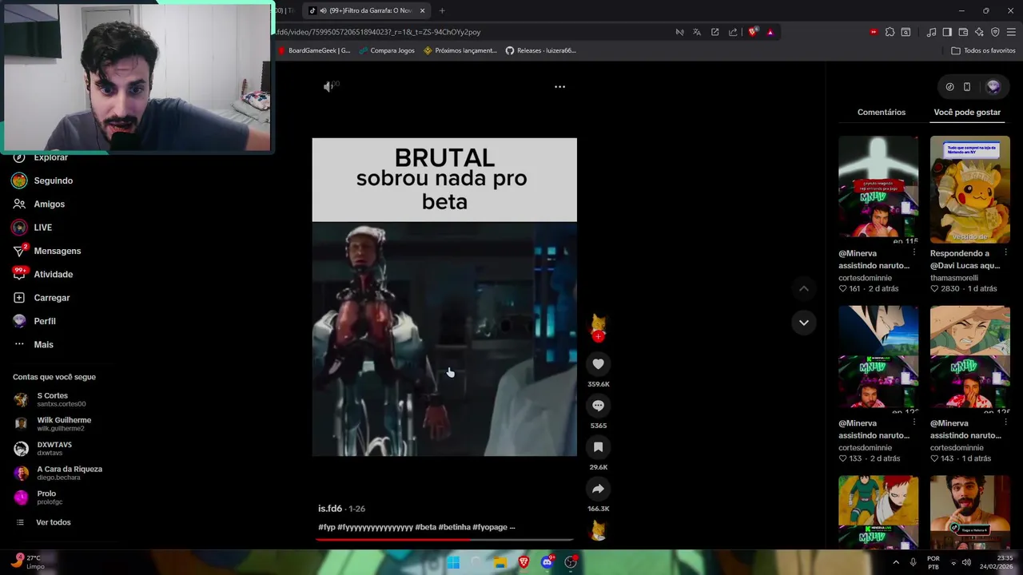This screenshot has height=575, width=1023.
Task: Open options dots on cortesdominnie 161-likes video
Action: click(x=914, y=253)
